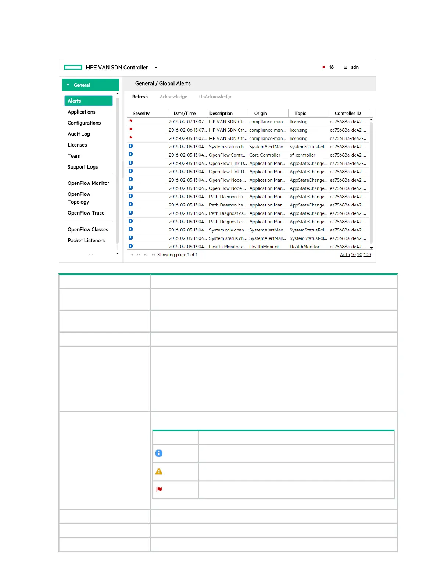Sort by Origin column header
Viewport: 437px width, 582px height.
tap(261, 114)
